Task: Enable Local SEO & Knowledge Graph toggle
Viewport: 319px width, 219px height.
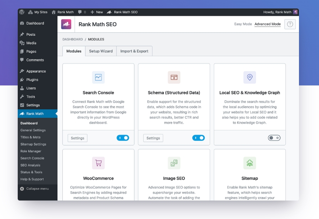Action: coord(274,138)
